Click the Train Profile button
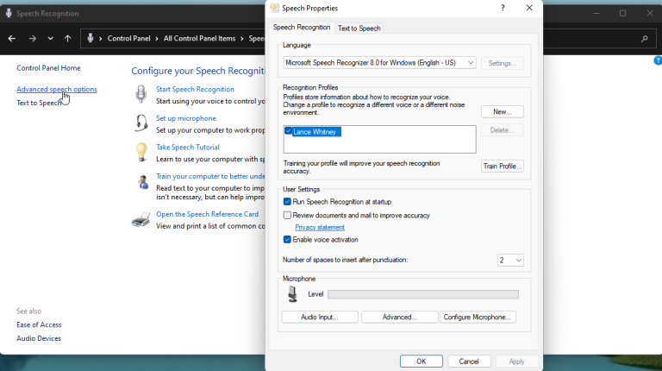The width and height of the screenshot is (662, 371). [x=502, y=166]
